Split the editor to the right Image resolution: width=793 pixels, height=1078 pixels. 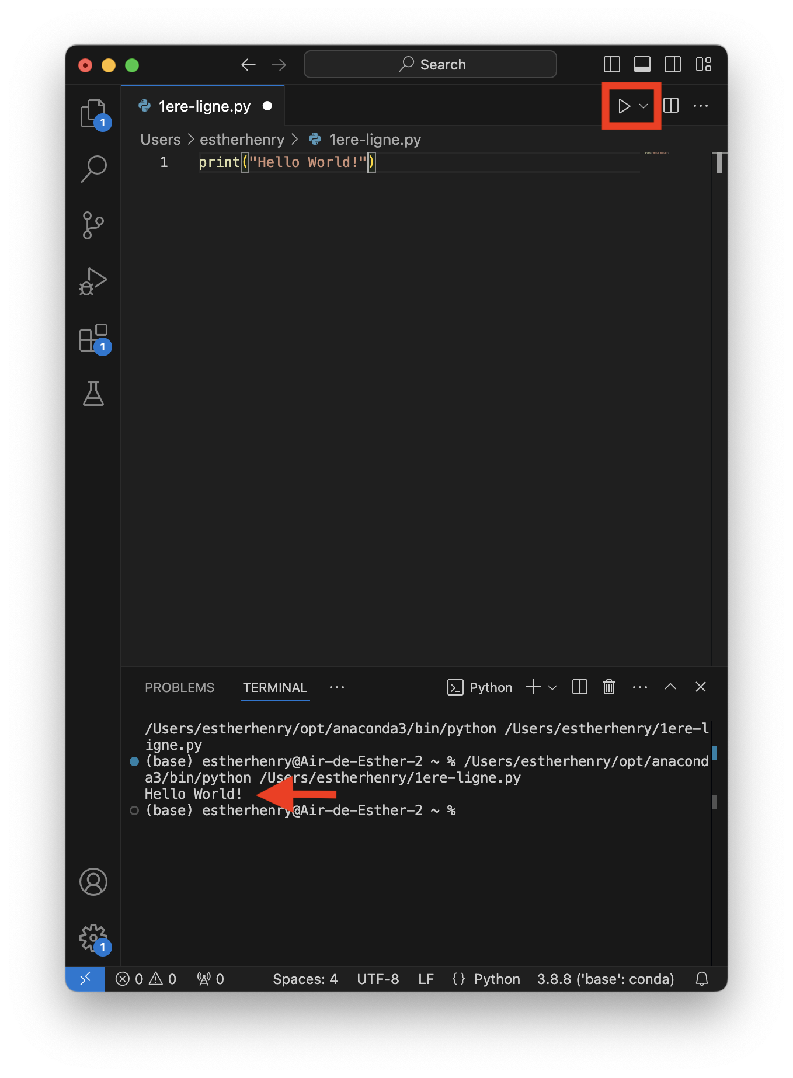pyautogui.click(x=672, y=106)
